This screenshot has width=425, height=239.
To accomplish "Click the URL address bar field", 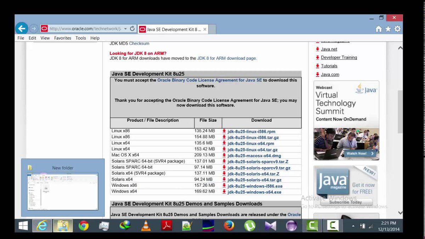I will click(84, 29).
